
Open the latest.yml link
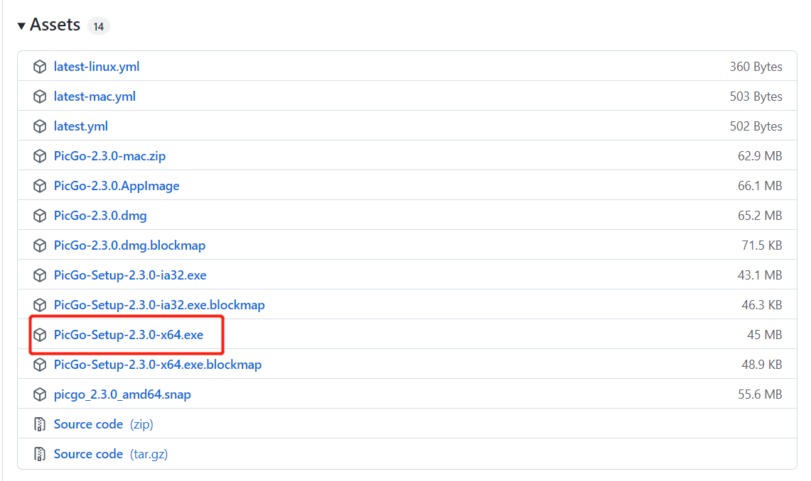coord(81,126)
